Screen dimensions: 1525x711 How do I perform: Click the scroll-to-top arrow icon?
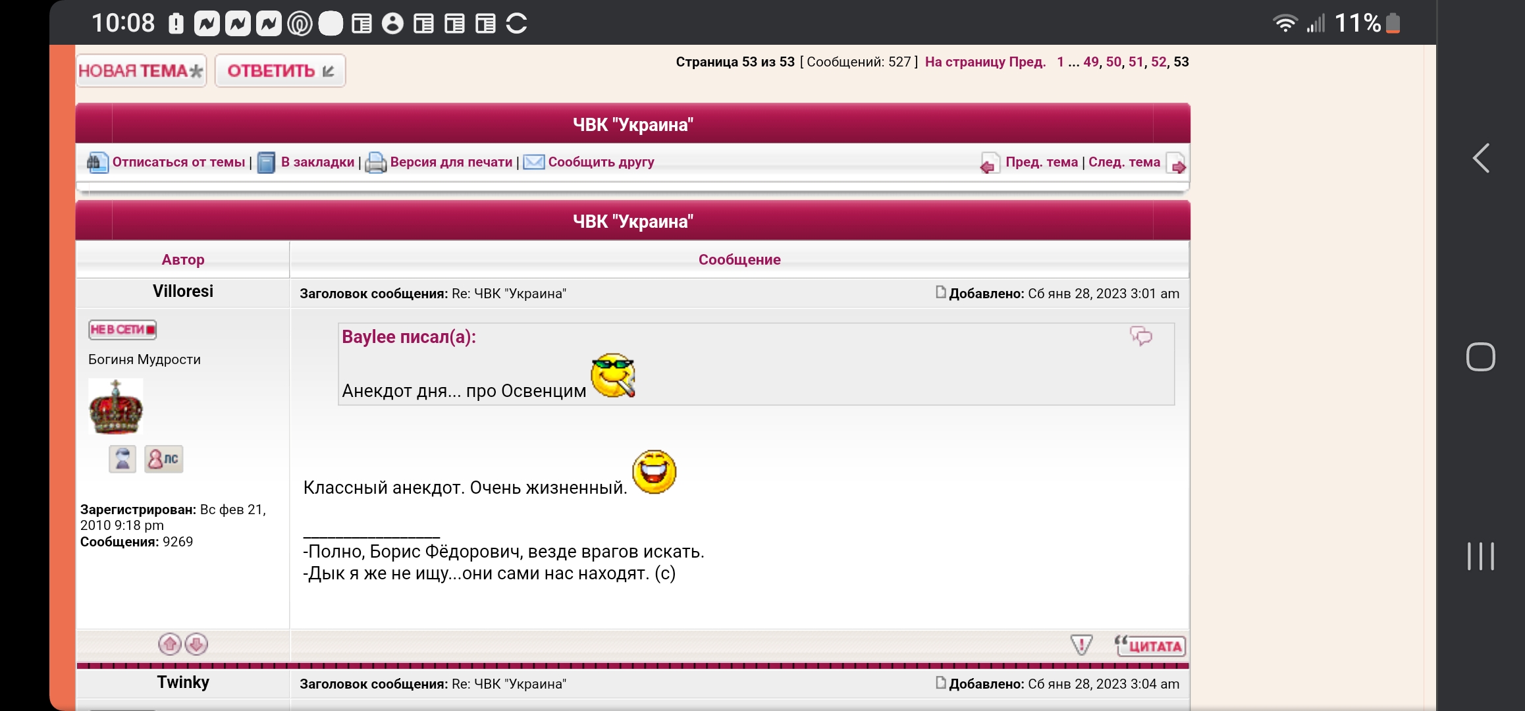tap(170, 644)
